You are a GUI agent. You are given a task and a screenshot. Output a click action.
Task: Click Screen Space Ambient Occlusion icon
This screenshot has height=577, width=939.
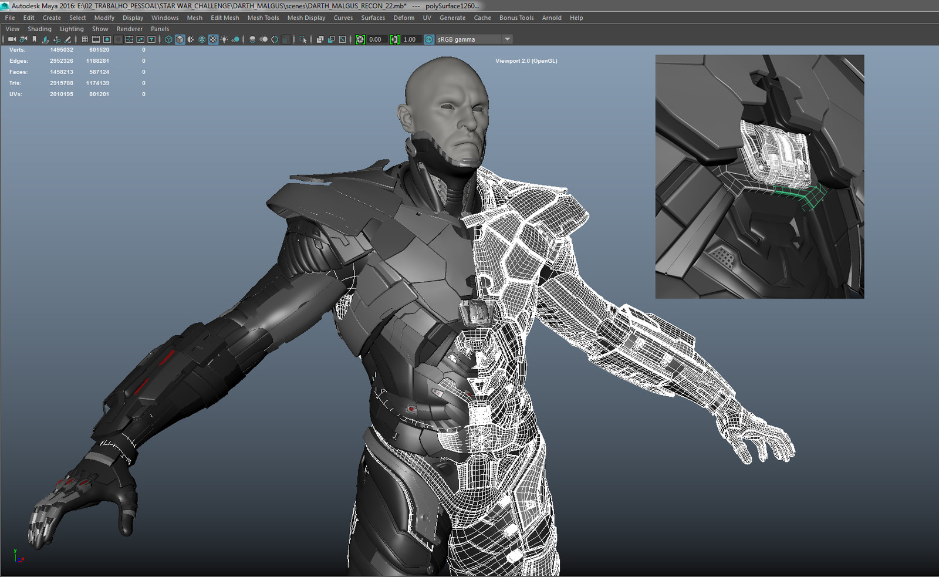coord(252,39)
